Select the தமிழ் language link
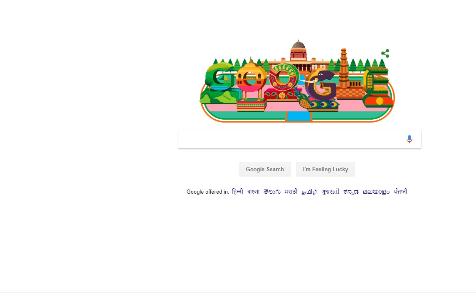 pyautogui.click(x=309, y=192)
